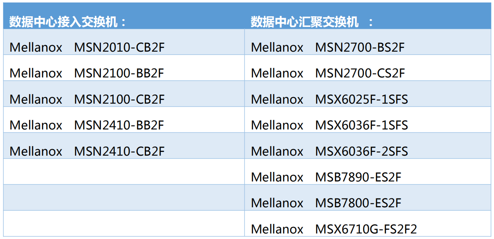The height and width of the screenshot is (239, 494).
Task: Click Mellanox beside MSN2700-BS2F
Action: pyautogui.click(x=277, y=47)
